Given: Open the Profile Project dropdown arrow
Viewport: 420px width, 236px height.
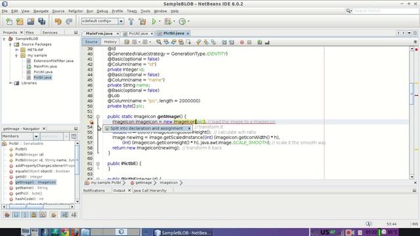Looking at the screenshot, I should click(x=188, y=22).
